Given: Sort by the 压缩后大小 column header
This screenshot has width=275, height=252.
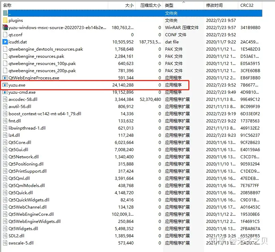Looking at the screenshot, I should [x=149, y=5].
